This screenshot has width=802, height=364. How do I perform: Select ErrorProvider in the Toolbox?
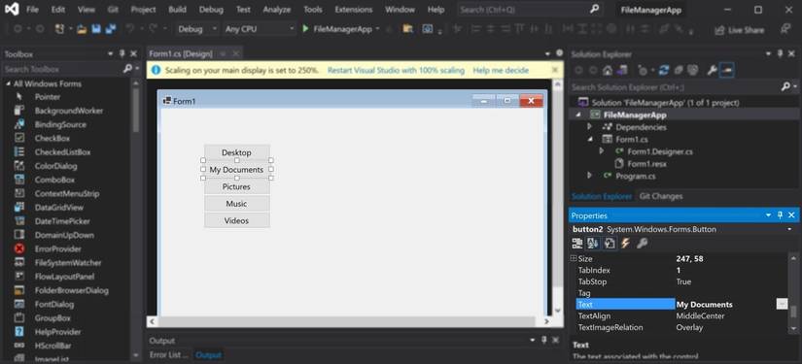[x=57, y=249]
